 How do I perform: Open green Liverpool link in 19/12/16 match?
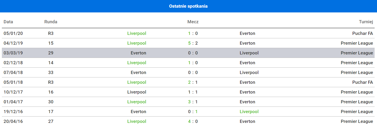249,112
